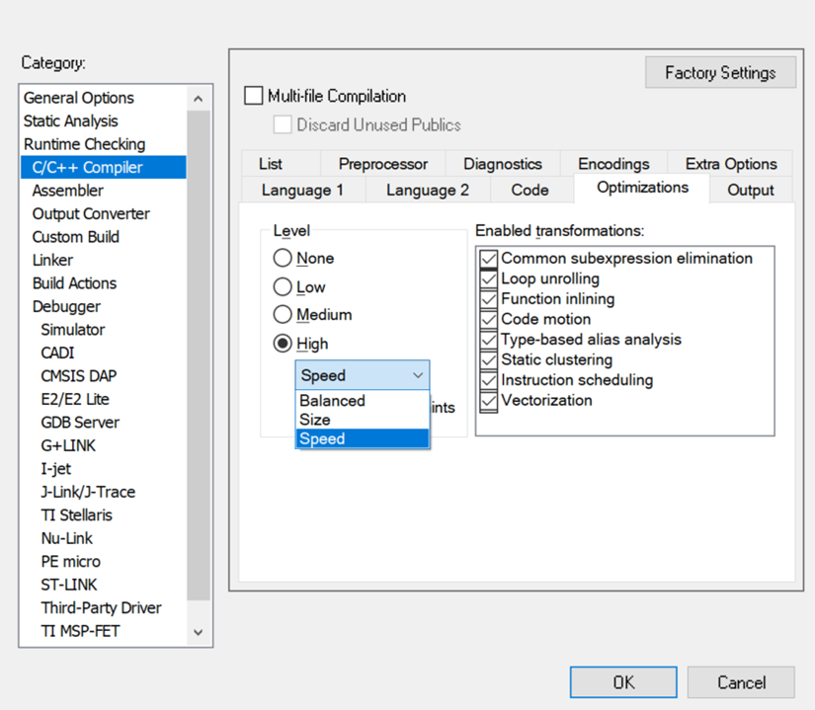Open the Diagnostics tab

pos(502,164)
